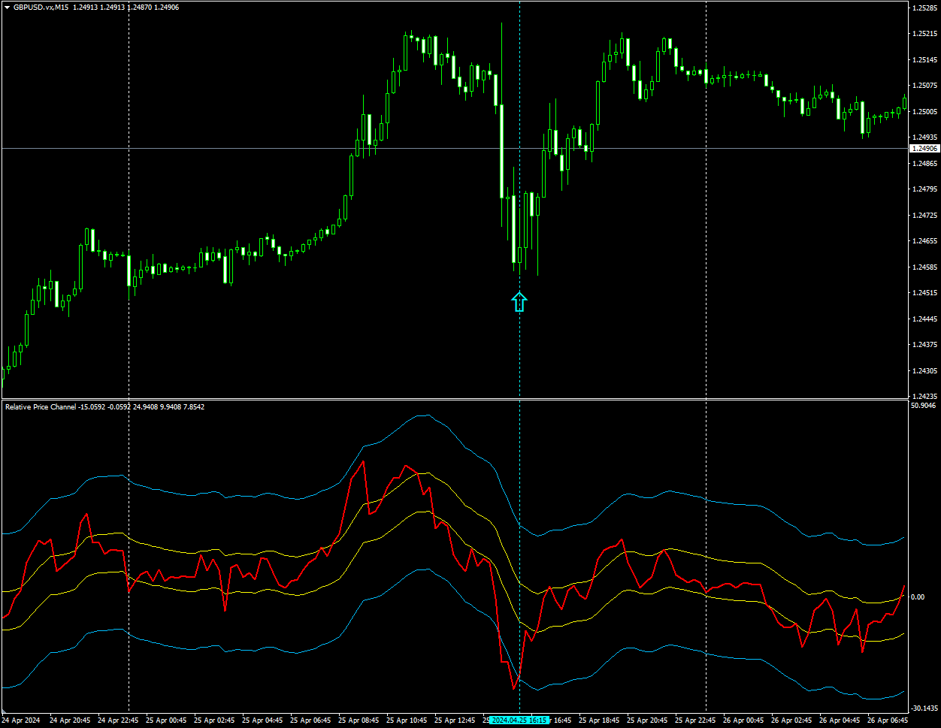Click the divider between chart and indicator windows
The width and height of the screenshot is (941, 728).
[451, 400]
